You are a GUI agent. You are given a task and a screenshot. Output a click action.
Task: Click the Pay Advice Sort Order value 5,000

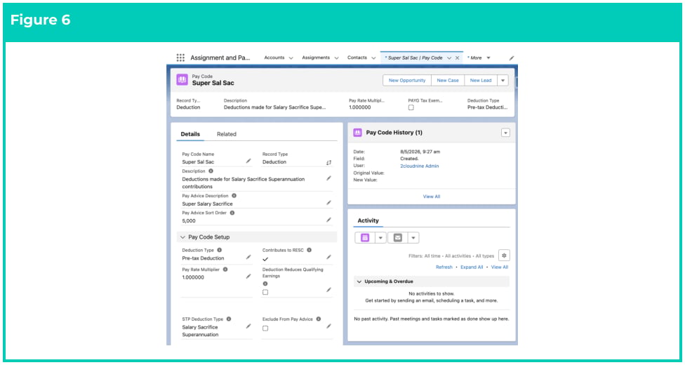(189, 220)
